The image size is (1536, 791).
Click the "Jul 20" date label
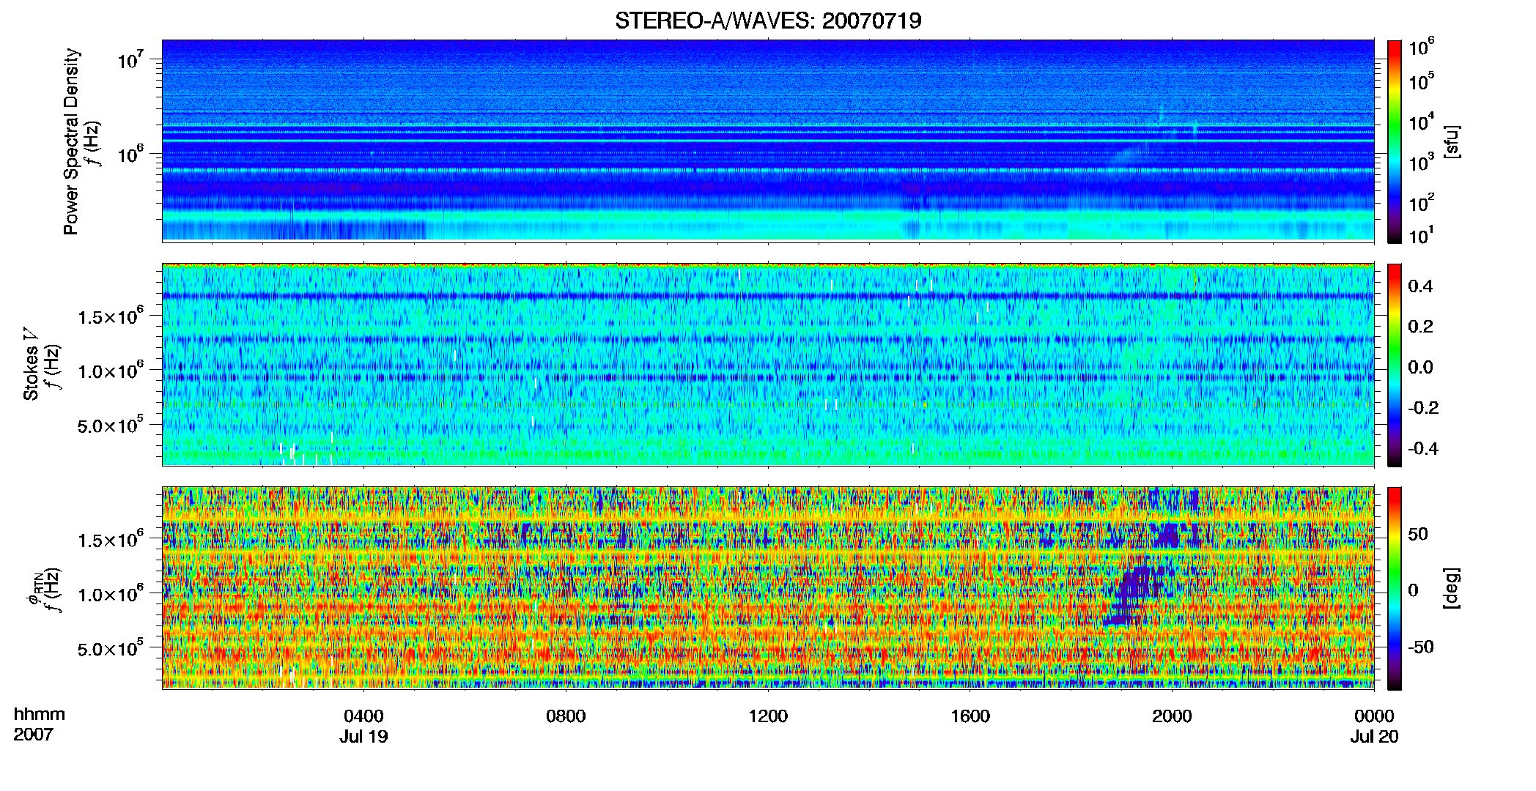1374,736
